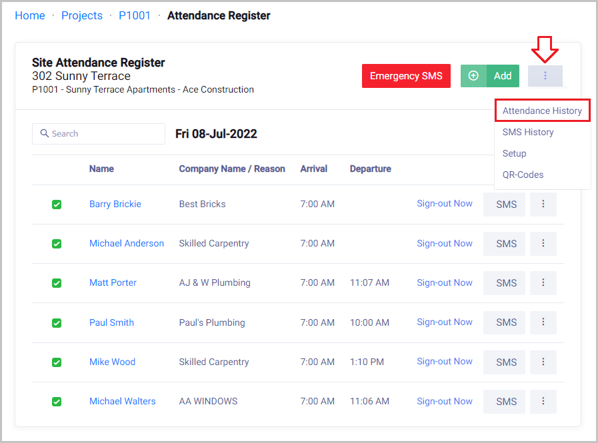Select Attendance History from the menu
598x443 pixels.
pyautogui.click(x=542, y=111)
